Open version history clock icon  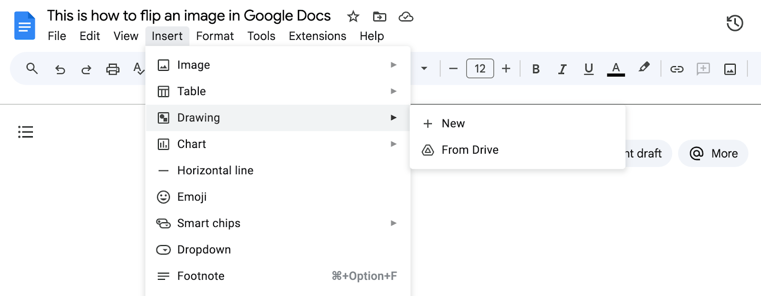point(735,23)
